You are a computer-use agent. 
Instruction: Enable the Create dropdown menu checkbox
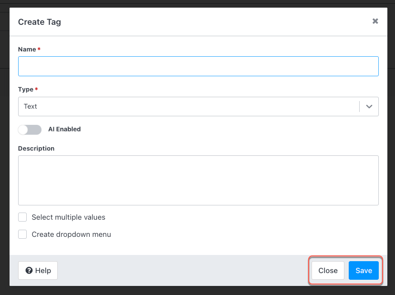coord(22,234)
